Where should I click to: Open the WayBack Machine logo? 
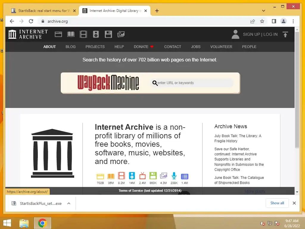(x=108, y=83)
